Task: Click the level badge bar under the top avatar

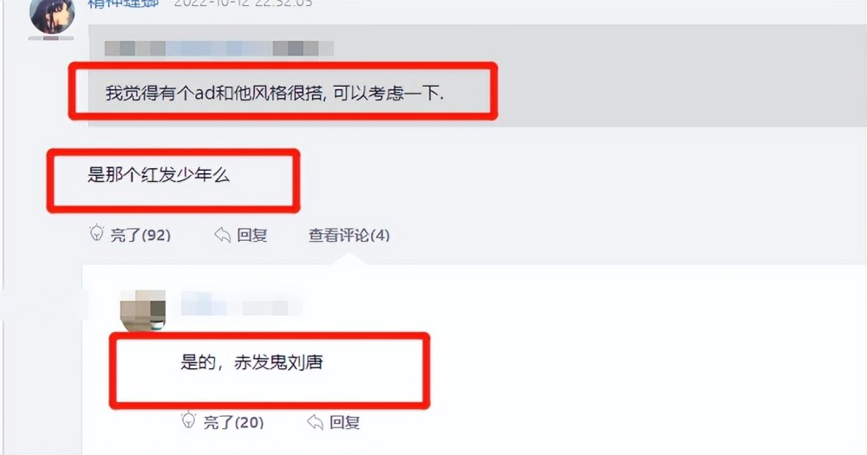Action: coord(51,38)
